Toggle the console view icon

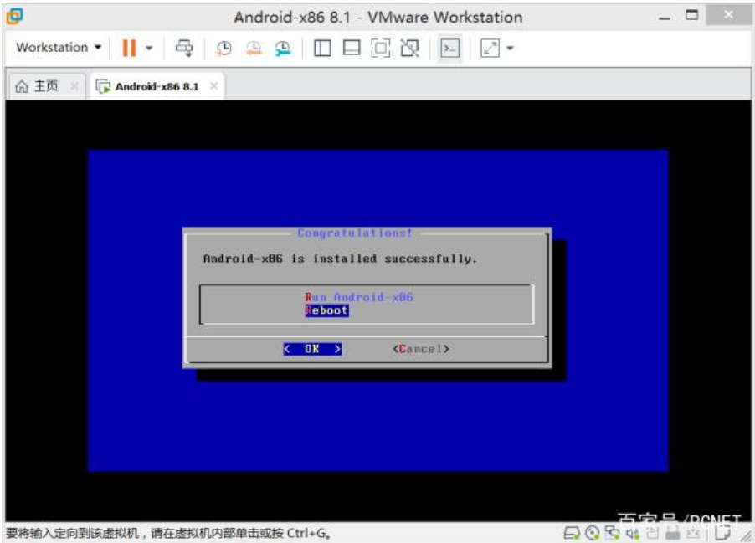[x=449, y=48]
